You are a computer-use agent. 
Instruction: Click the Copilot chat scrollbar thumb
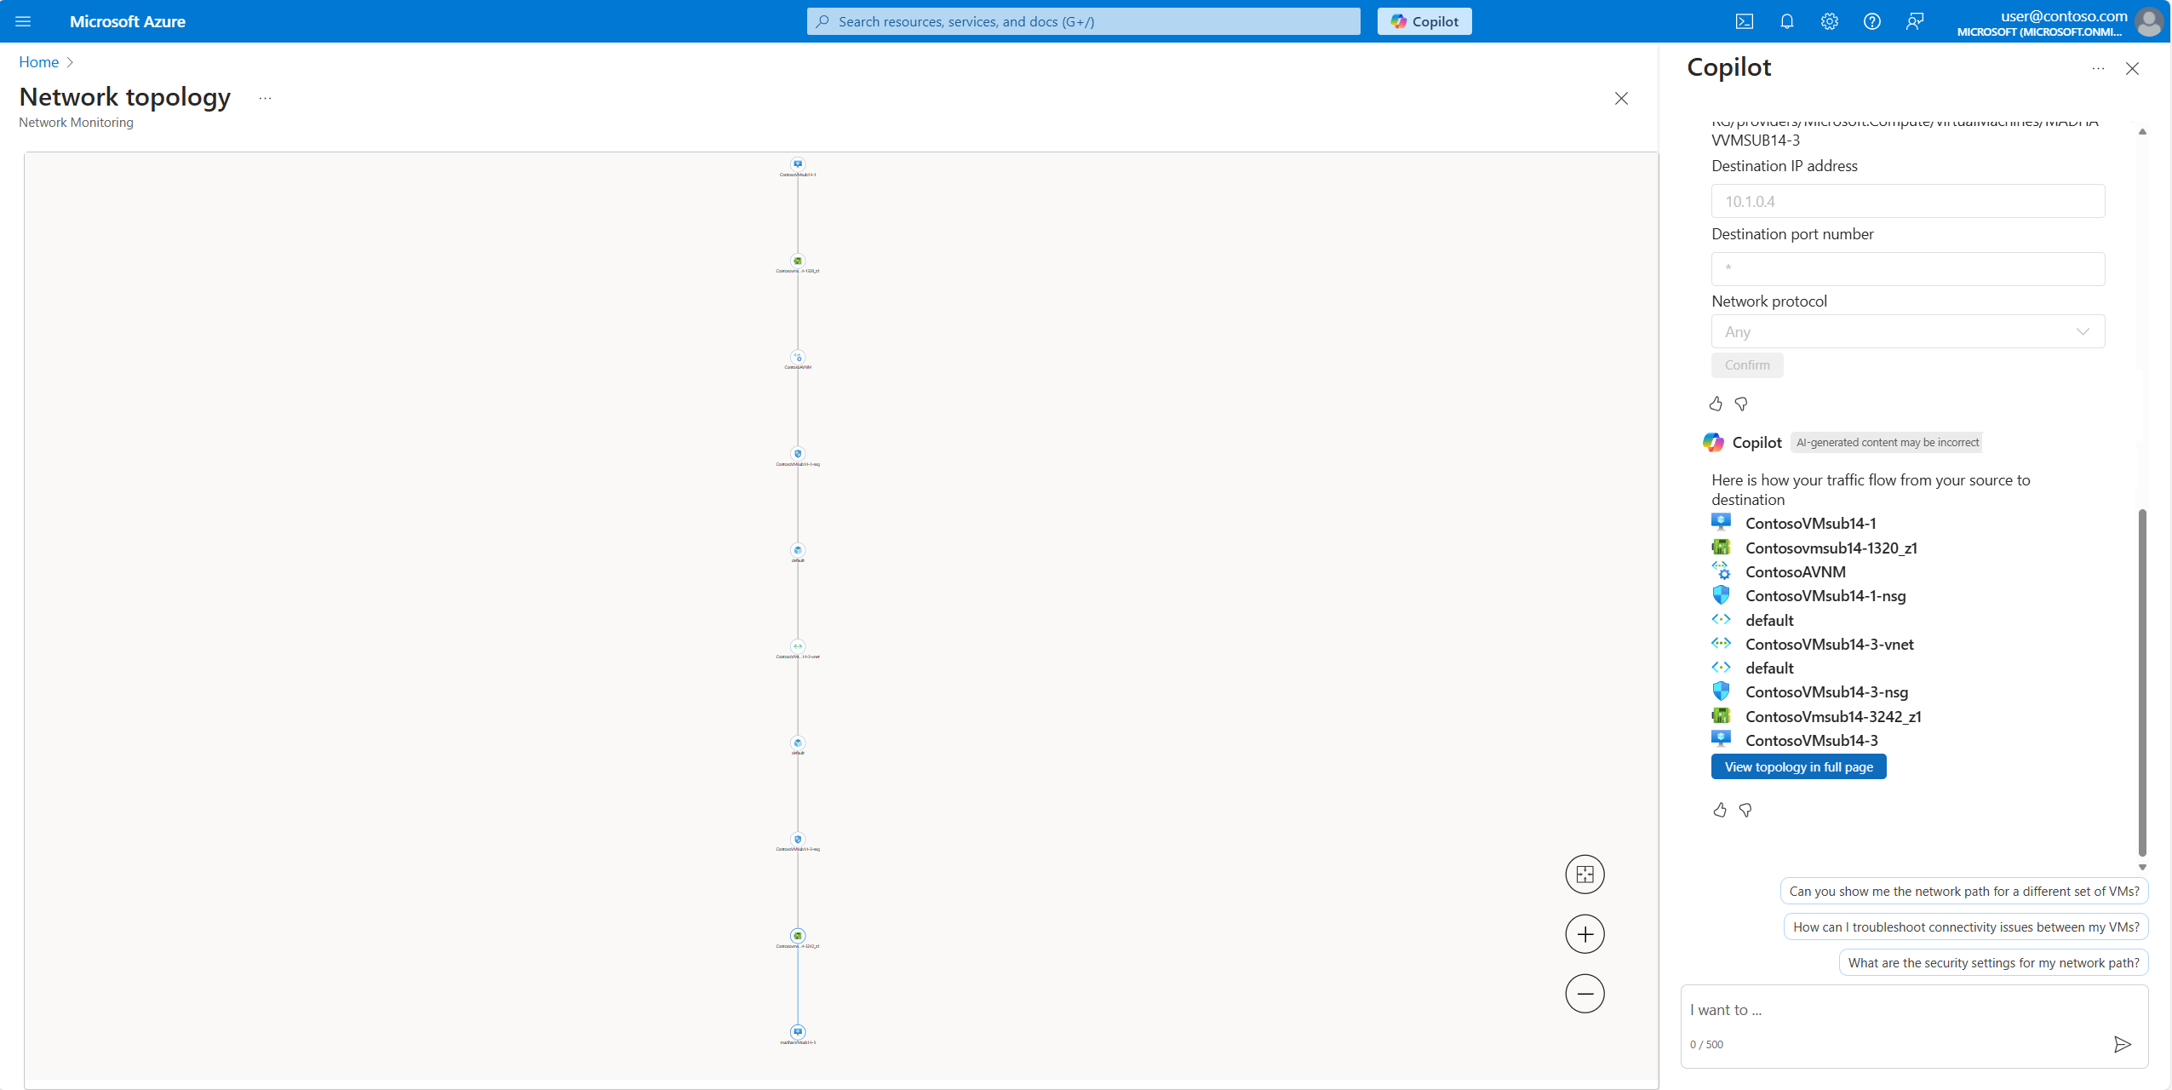coord(2142,681)
